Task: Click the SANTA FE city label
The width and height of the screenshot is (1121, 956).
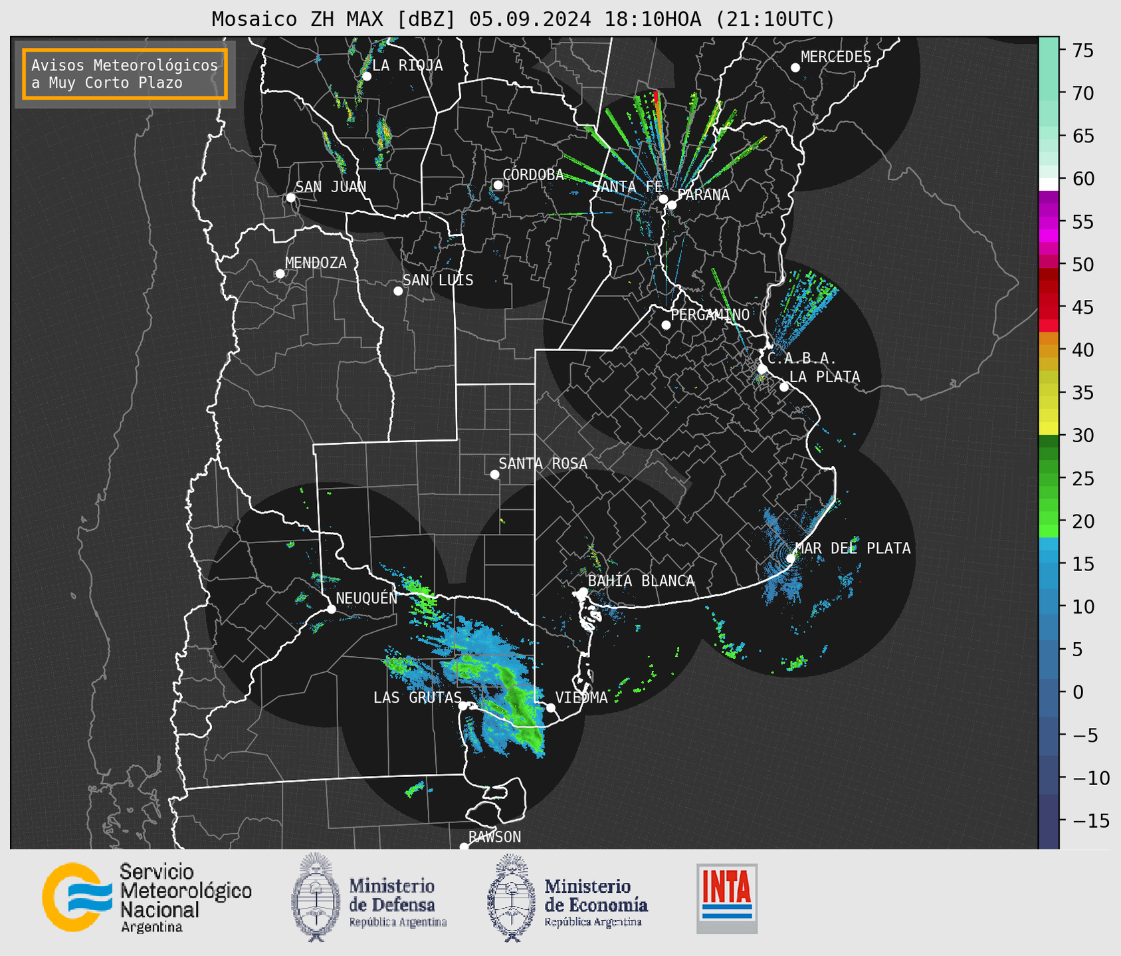Action: click(627, 187)
